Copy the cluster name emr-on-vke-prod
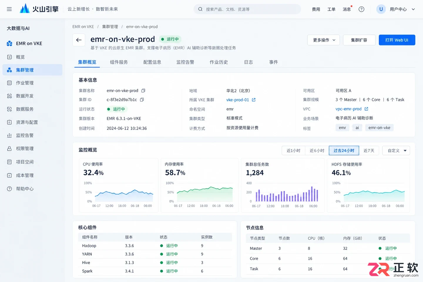This screenshot has height=282, width=423. pos(143,90)
